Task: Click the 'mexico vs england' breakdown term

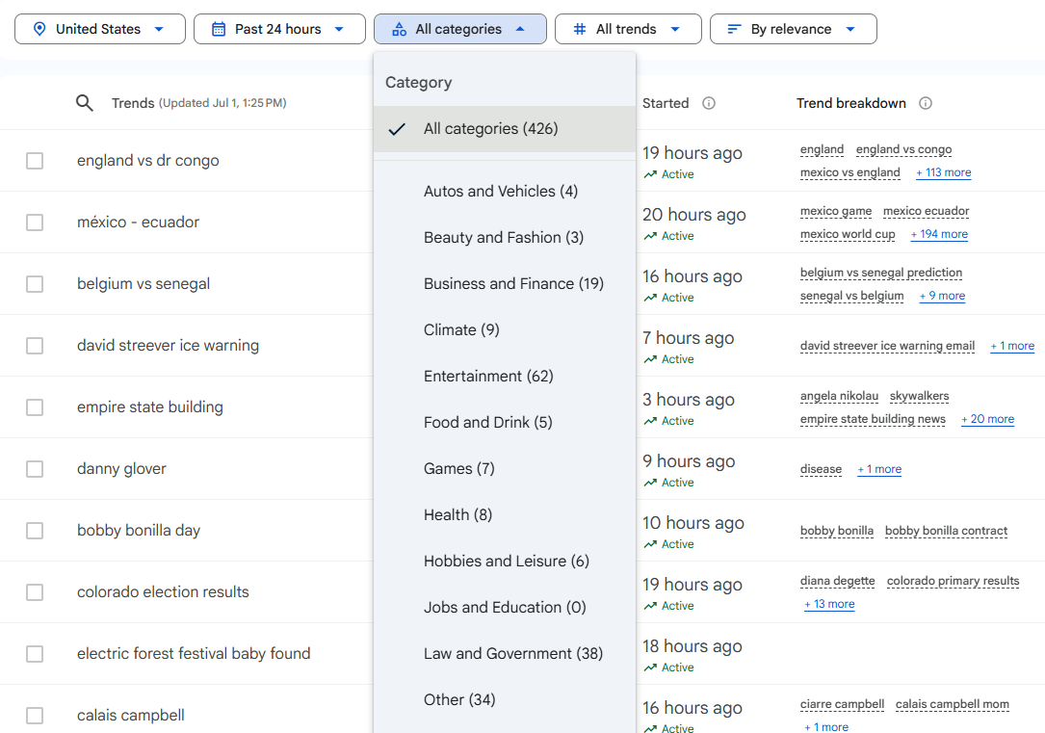Action: [849, 172]
